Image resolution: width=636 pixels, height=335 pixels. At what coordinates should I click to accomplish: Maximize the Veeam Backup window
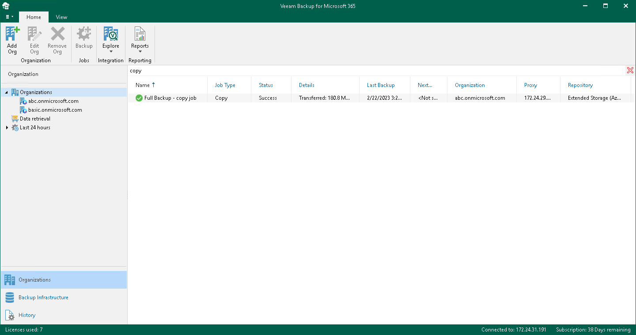pos(606,6)
